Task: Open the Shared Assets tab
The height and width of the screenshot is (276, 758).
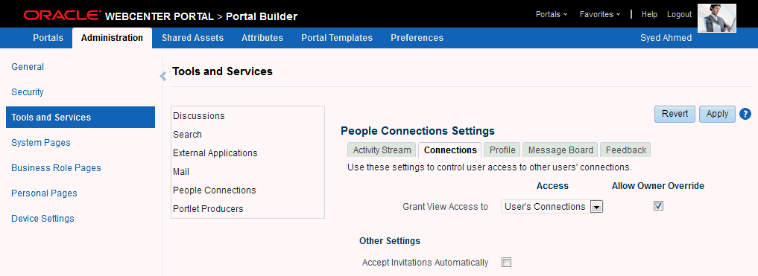Action: (192, 38)
